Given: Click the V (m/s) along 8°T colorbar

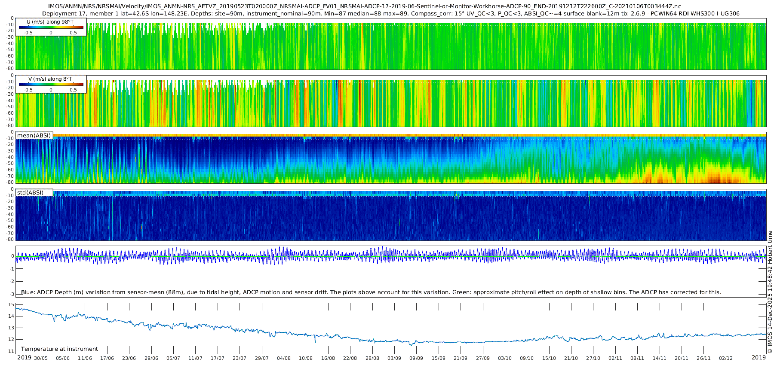Looking at the screenshot, I should pos(51,85).
